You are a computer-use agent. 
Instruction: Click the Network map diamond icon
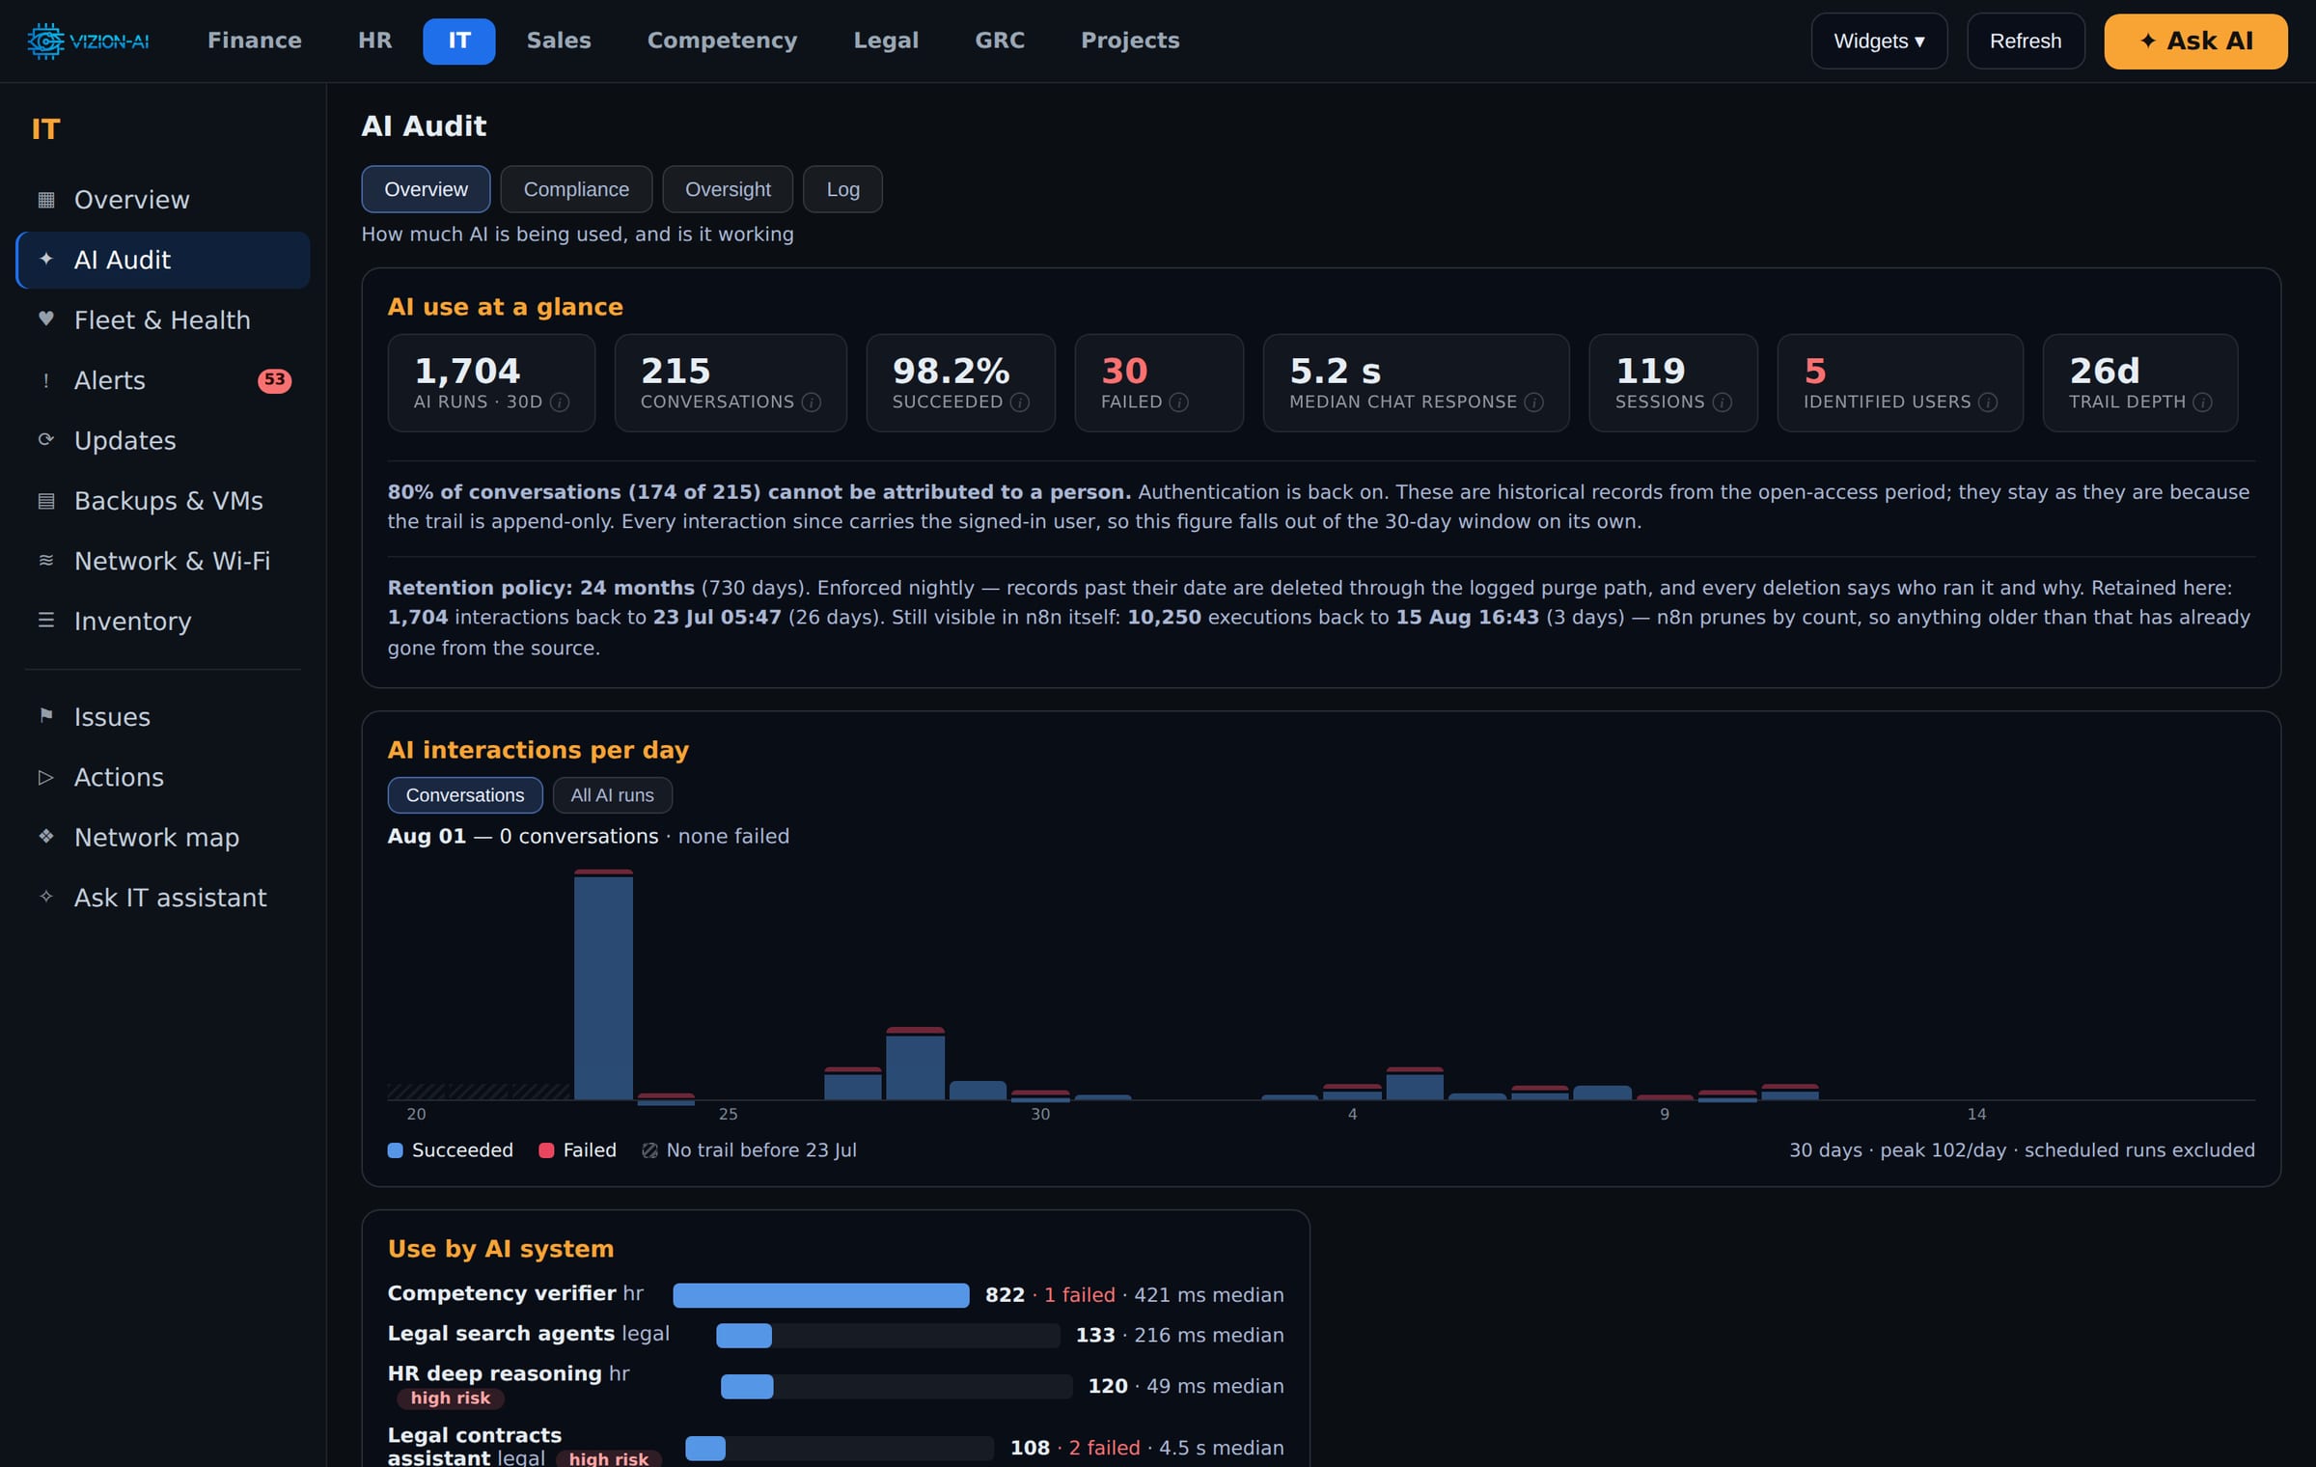click(x=45, y=837)
